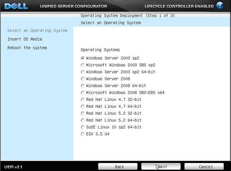The width and height of the screenshot is (231, 171).
Task: Jump to Reboot the system step
Action: click(27, 48)
